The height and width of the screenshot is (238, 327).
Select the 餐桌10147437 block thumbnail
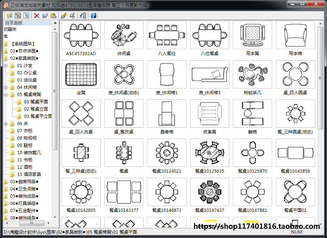tap(210, 192)
